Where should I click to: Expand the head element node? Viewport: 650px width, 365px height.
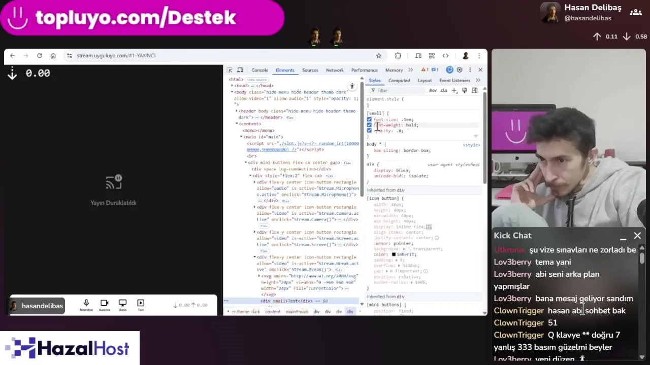(233, 86)
